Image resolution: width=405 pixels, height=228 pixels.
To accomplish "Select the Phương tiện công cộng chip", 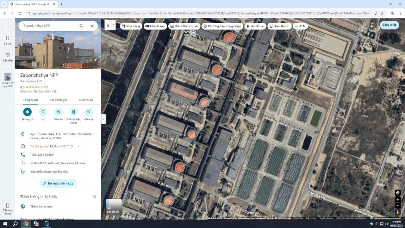I will 222,26.
